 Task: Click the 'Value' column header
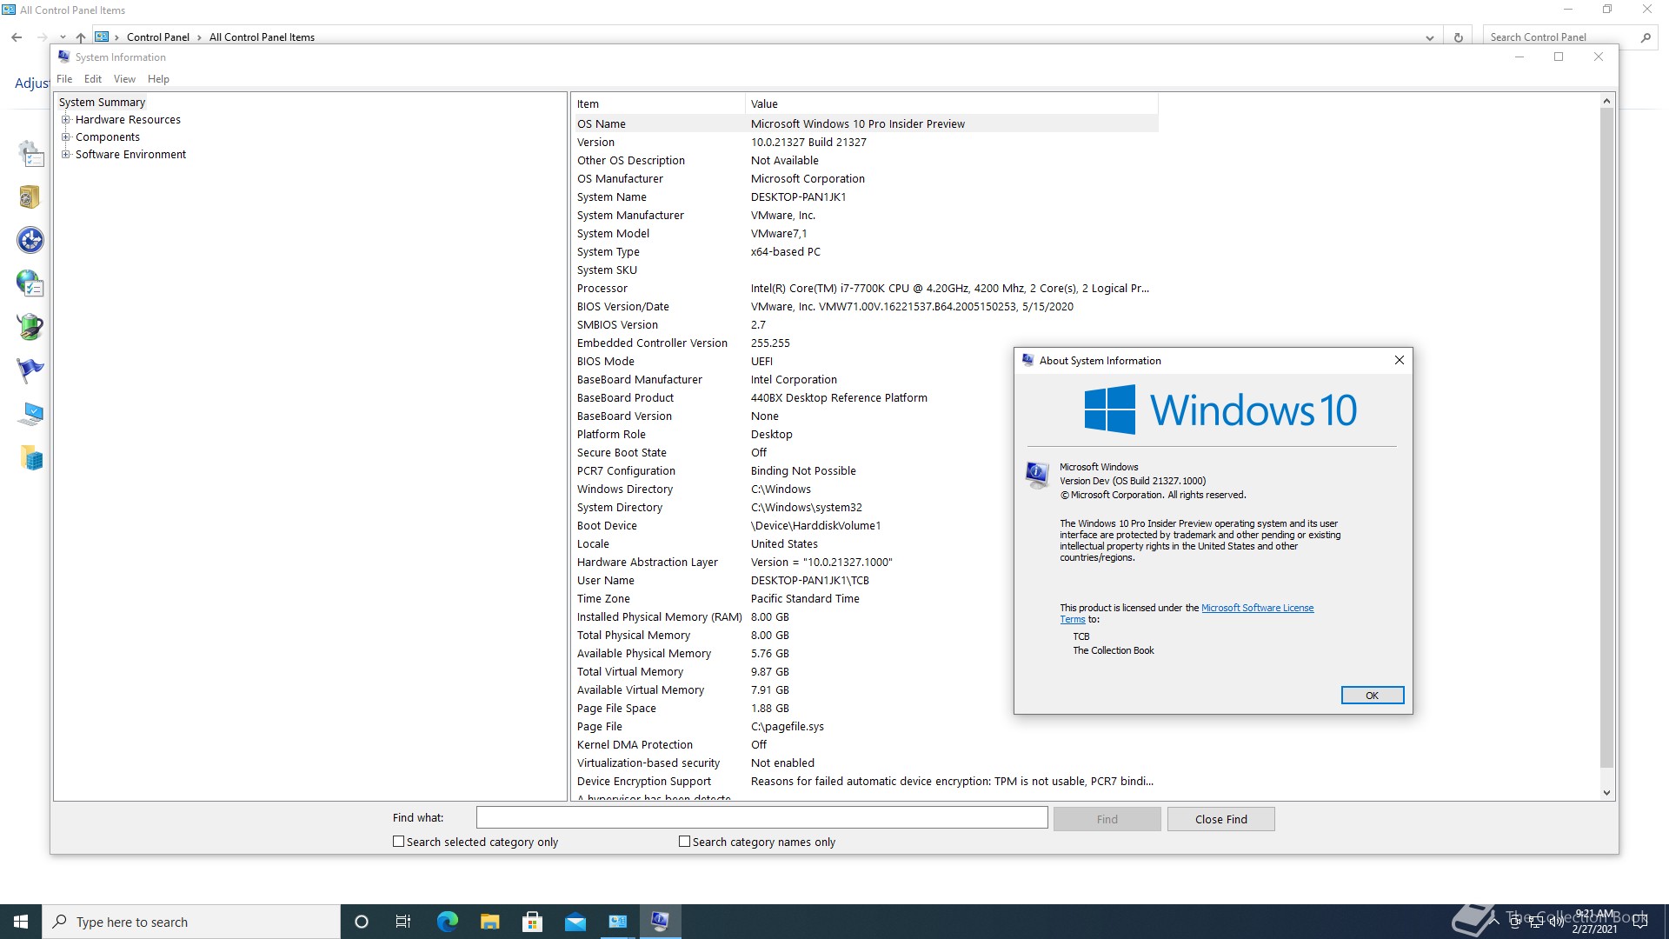click(952, 103)
